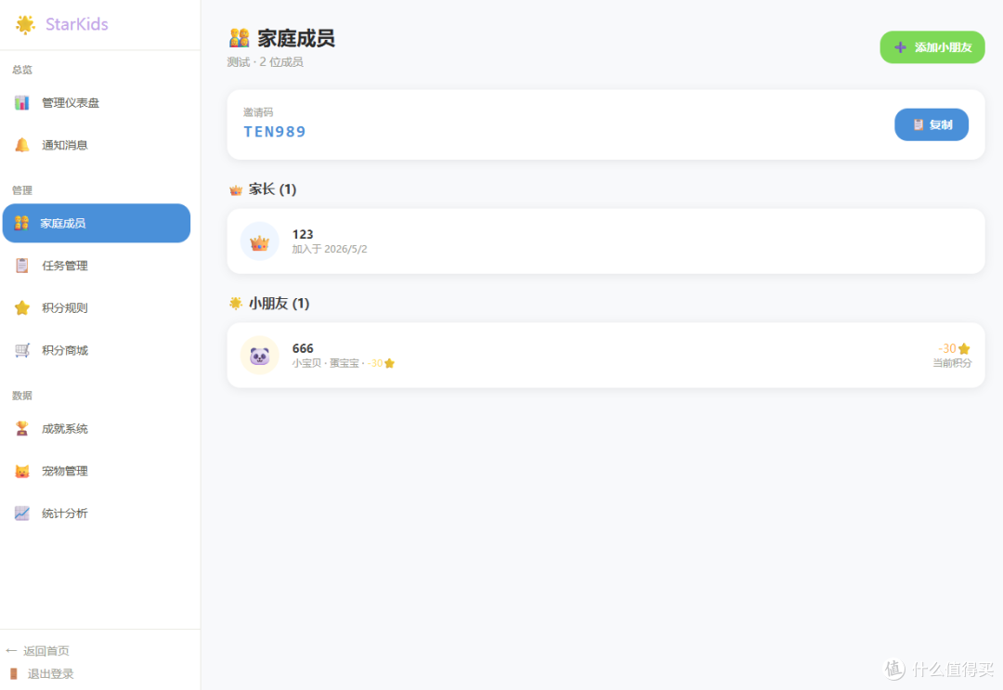Select the 家庭成员 sidebar item

click(96, 223)
